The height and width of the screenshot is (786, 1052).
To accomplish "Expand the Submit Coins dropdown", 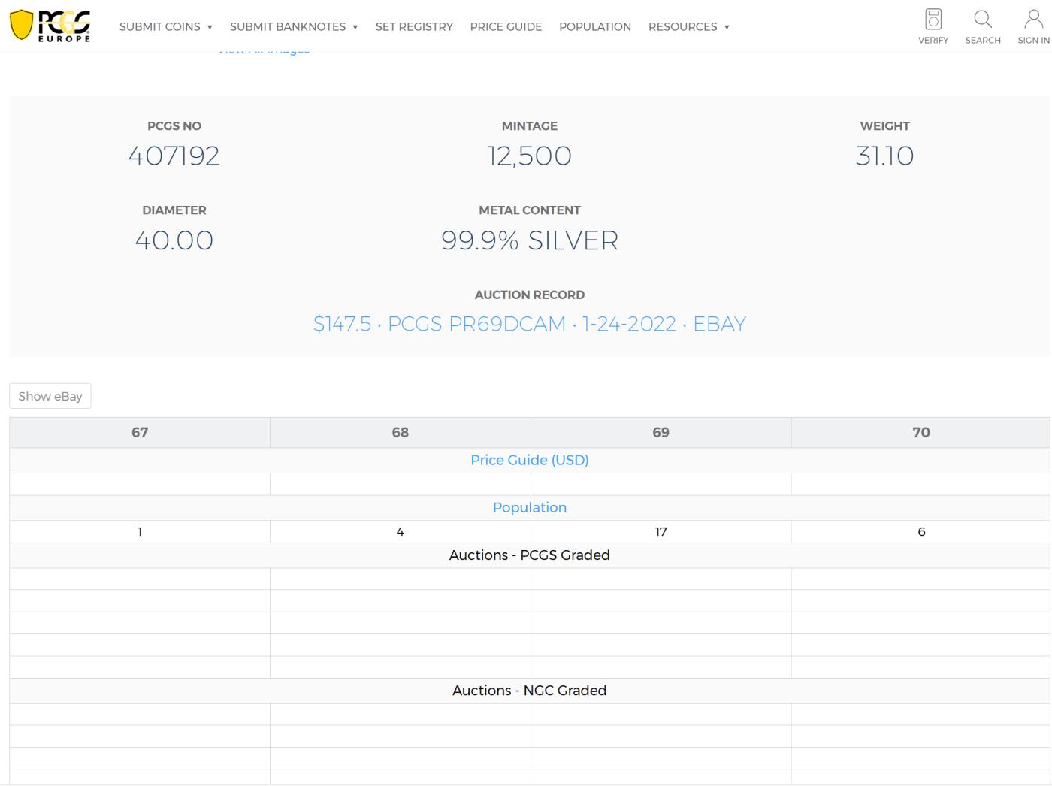I will tap(166, 27).
